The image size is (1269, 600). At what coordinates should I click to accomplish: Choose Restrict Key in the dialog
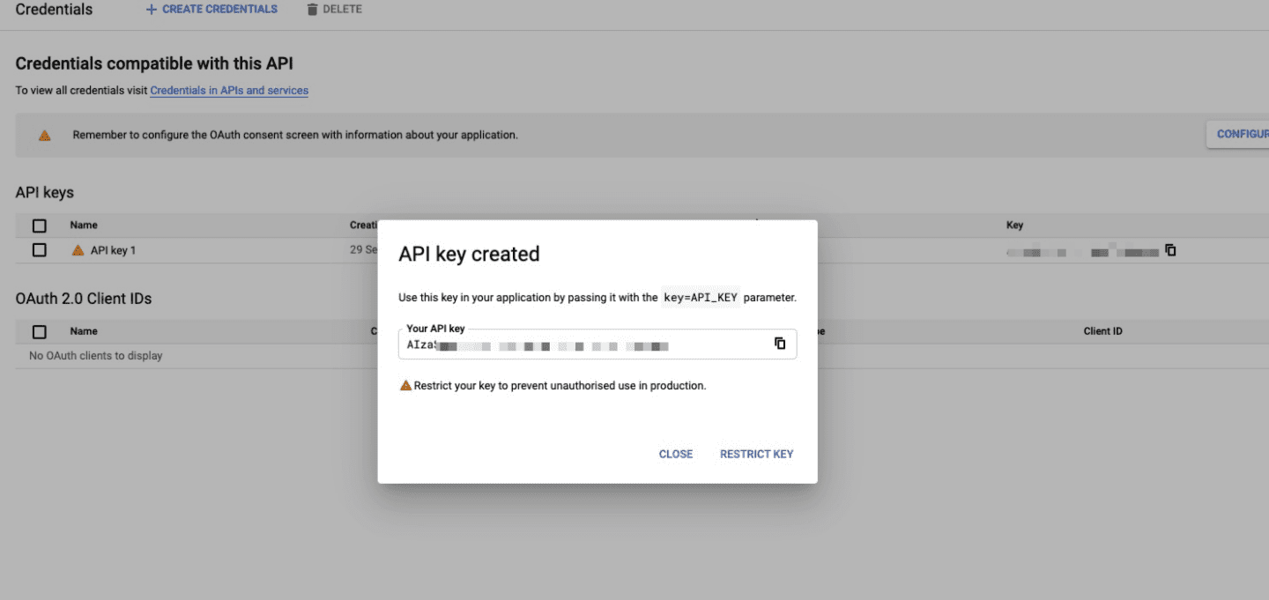(x=757, y=454)
